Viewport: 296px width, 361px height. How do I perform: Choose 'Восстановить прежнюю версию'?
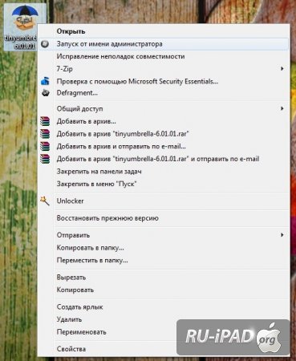coord(164,218)
